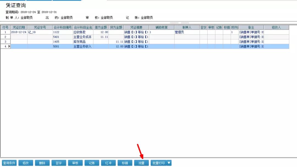Viewport: 297px width, 167px height.
Task: Select row with 应收账款 account
Action: 83,32
